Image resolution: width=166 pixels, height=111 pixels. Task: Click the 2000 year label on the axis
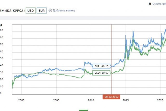[21, 100]
